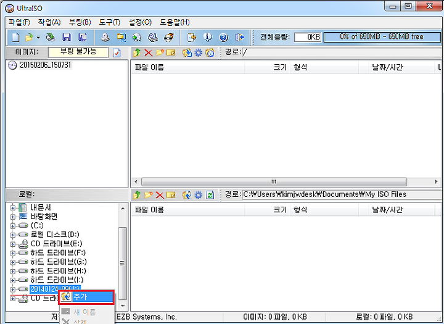Select the 20150206_150731 image root node
Viewport: 444px width, 324px height.
pyautogui.click(x=45, y=65)
